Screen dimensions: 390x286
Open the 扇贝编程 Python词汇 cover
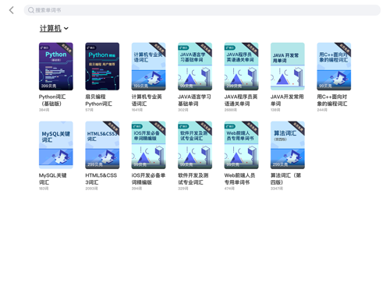click(102, 66)
